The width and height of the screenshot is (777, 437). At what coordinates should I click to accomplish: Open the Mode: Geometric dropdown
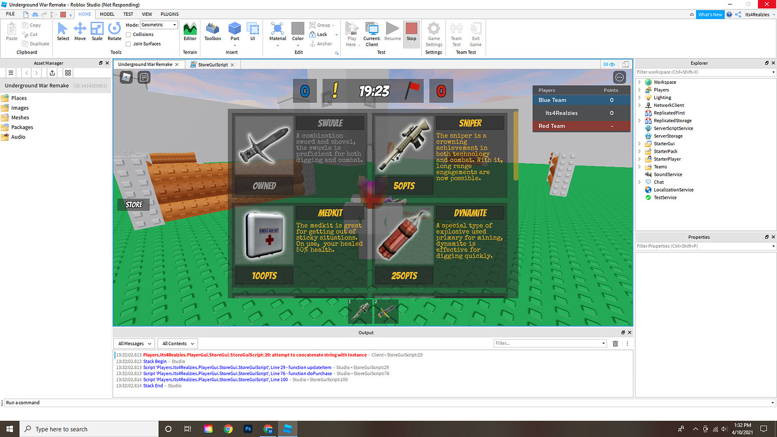[158, 24]
